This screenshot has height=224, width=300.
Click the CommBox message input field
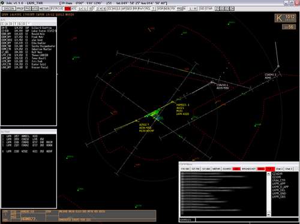coord(247,220)
